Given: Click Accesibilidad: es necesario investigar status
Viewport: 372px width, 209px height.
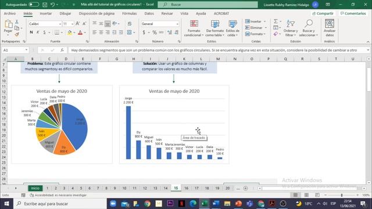Looking at the screenshot, I should pos(58,195).
